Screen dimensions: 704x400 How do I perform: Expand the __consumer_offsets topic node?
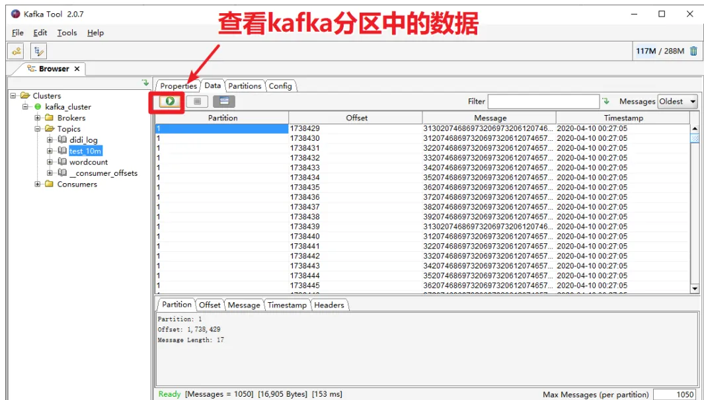click(x=50, y=173)
